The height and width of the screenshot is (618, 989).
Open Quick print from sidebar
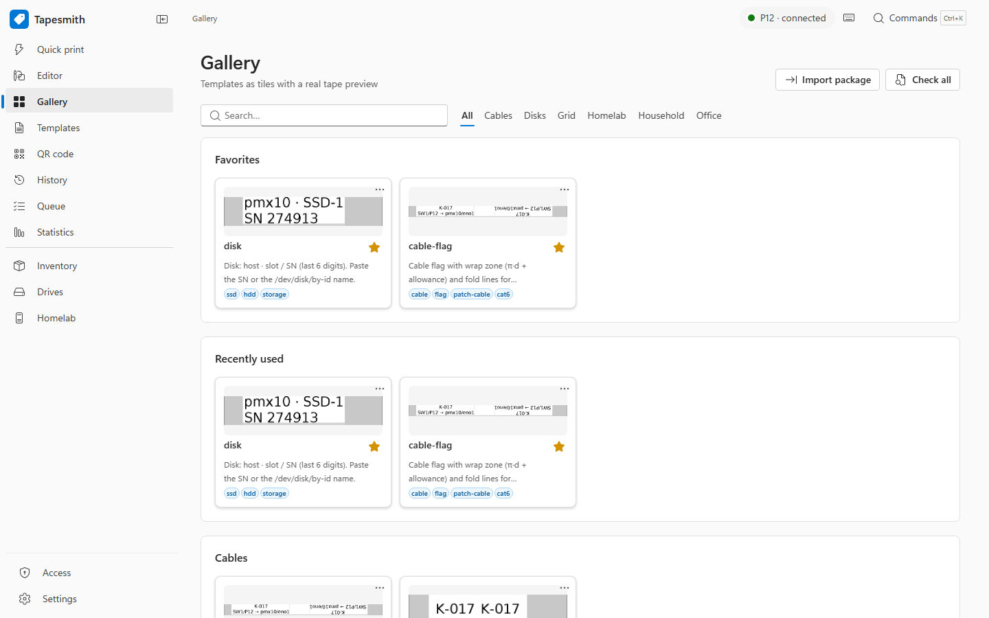89,49
